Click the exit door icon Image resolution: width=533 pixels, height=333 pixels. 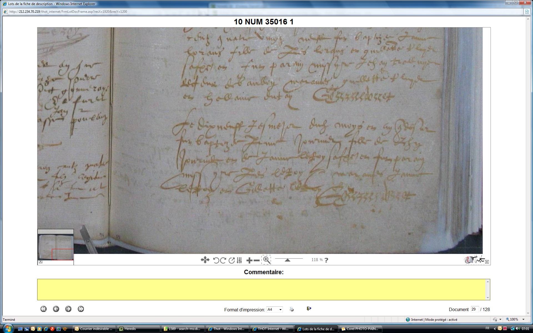pyautogui.click(x=309, y=309)
